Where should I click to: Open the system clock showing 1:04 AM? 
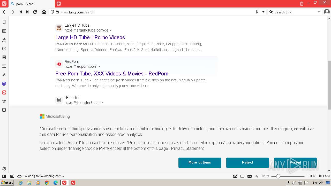[318, 183]
